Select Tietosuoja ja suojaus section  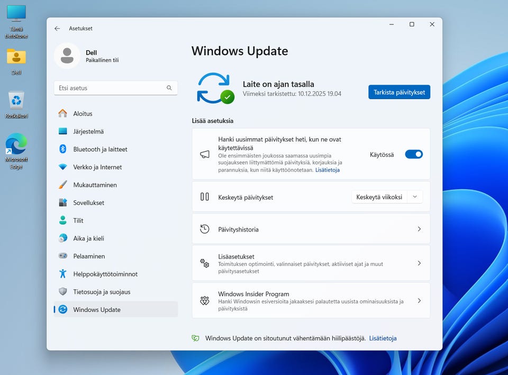(x=116, y=292)
